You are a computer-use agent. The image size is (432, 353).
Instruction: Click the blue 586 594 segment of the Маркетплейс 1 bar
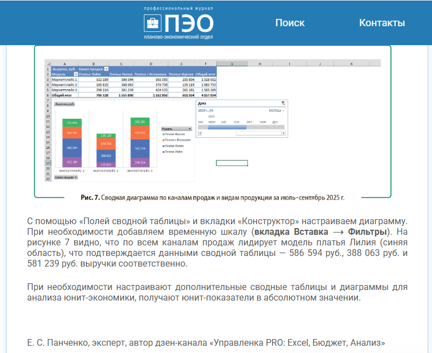click(72, 148)
